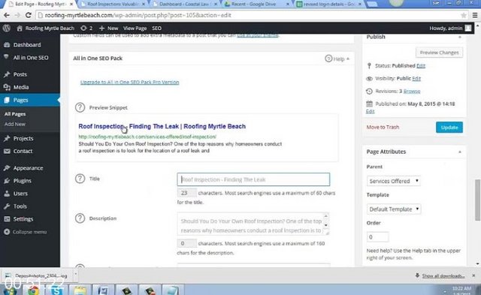This screenshot has height=295, width=481.
Task: Click the WordPress logo in admin bar
Action: [7, 29]
